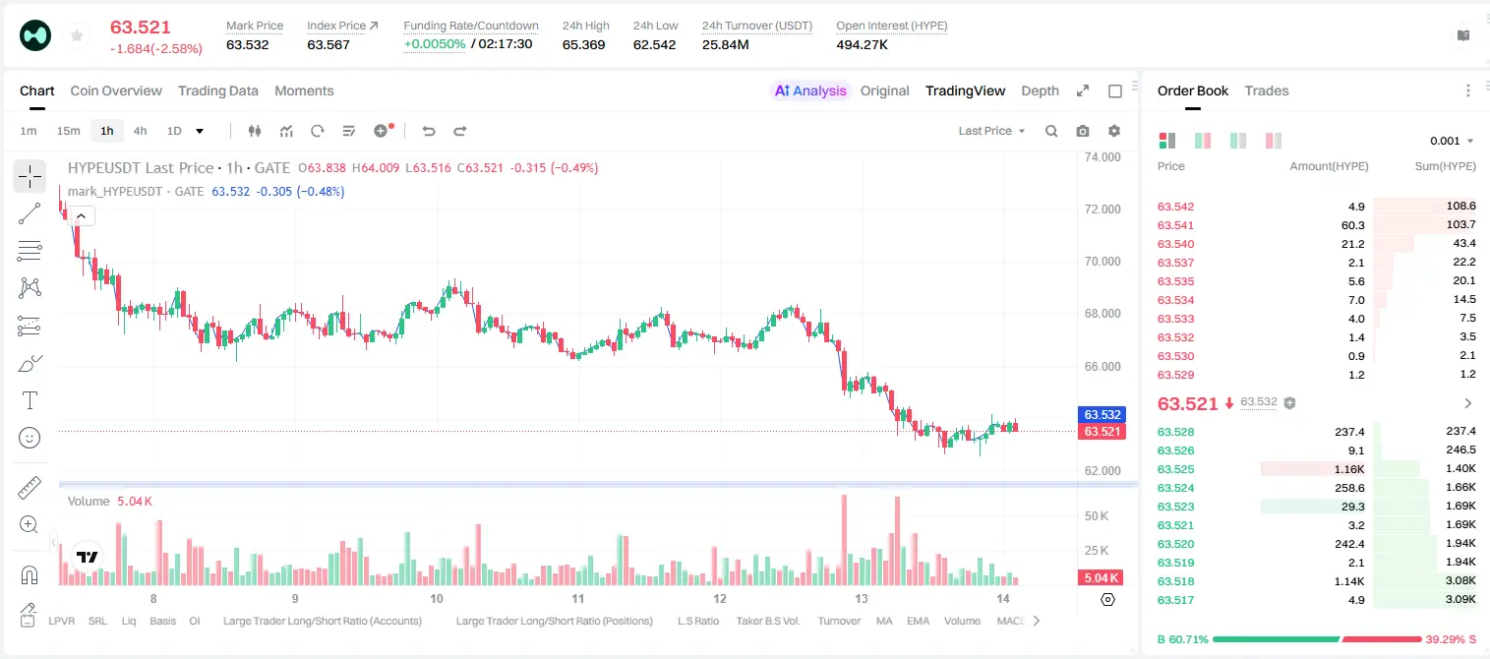
Task: Undo the last chart action
Action: (429, 131)
